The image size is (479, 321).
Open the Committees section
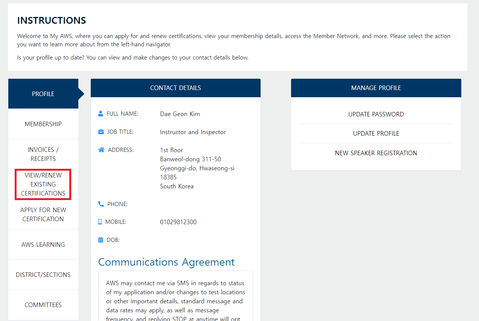pyautogui.click(x=43, y=305)
